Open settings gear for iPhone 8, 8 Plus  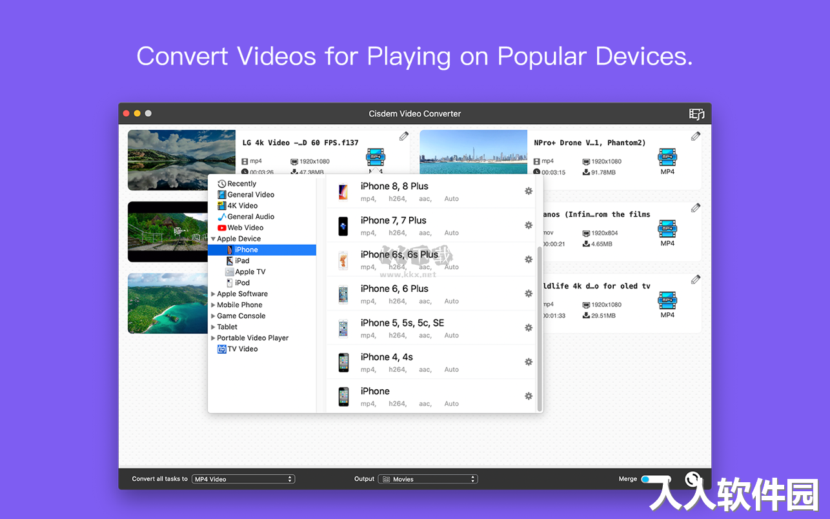click(x=529, y=191)
